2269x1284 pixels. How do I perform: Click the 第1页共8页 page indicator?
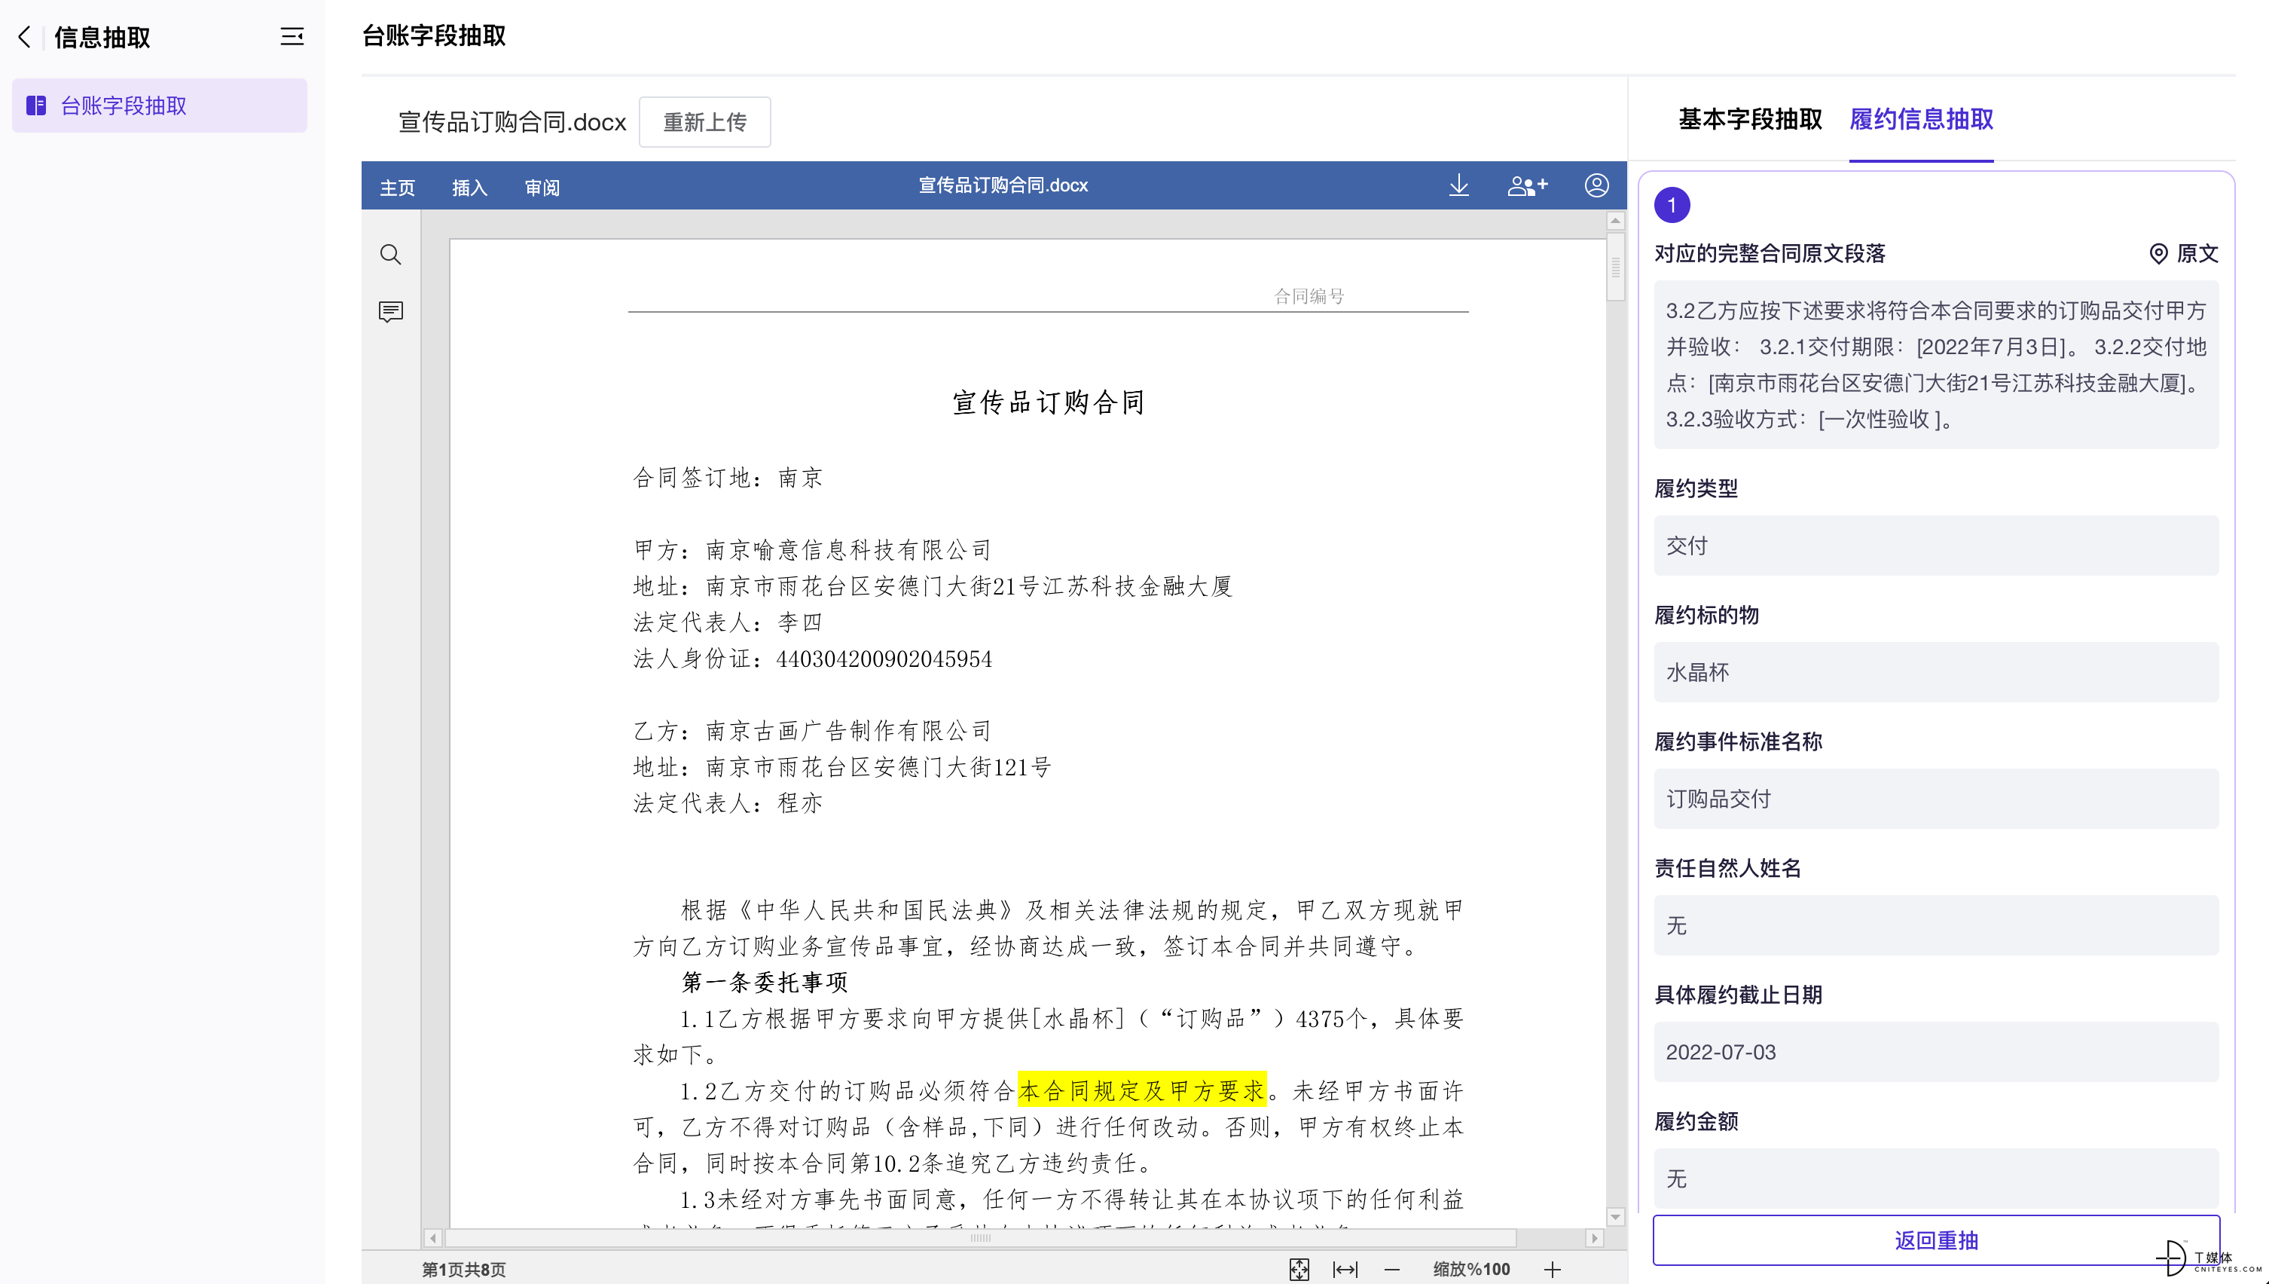point(464,1270)
